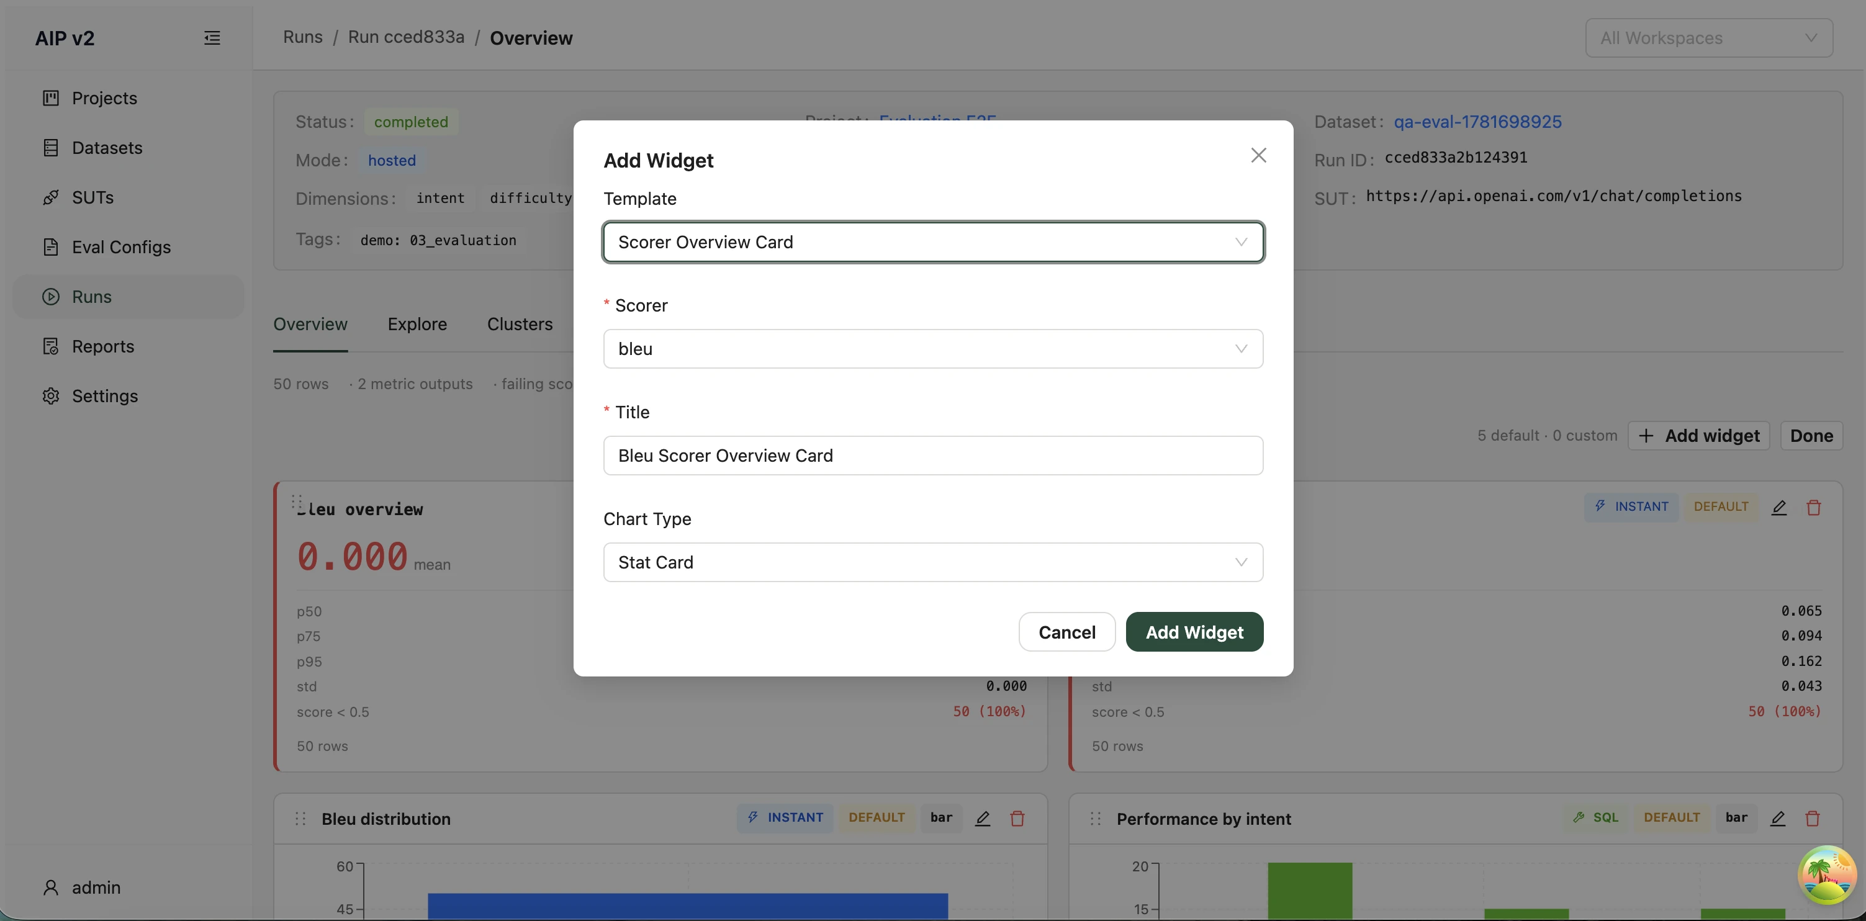The image size is (1866, 921).
Task: Click the Add Widget confirm button
Action: (x=1194, y=632)
